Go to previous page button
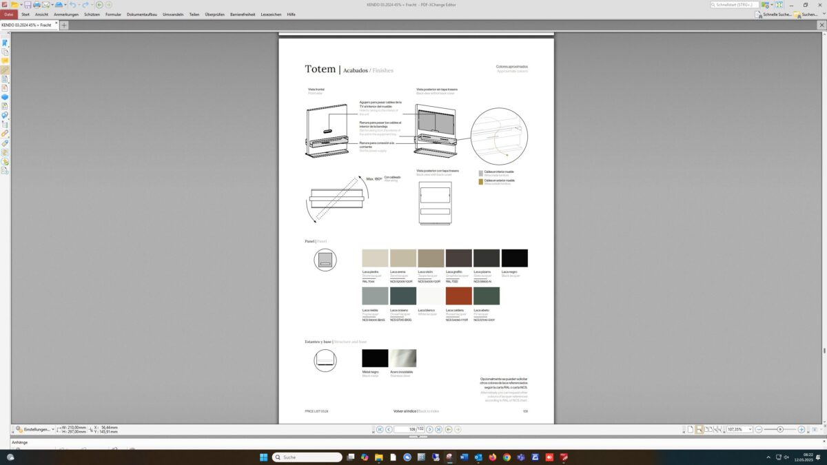 click(x=389, y=429)
